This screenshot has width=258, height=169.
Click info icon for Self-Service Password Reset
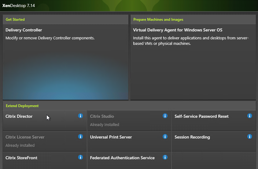pyautogui.click(x=250, y=116)
